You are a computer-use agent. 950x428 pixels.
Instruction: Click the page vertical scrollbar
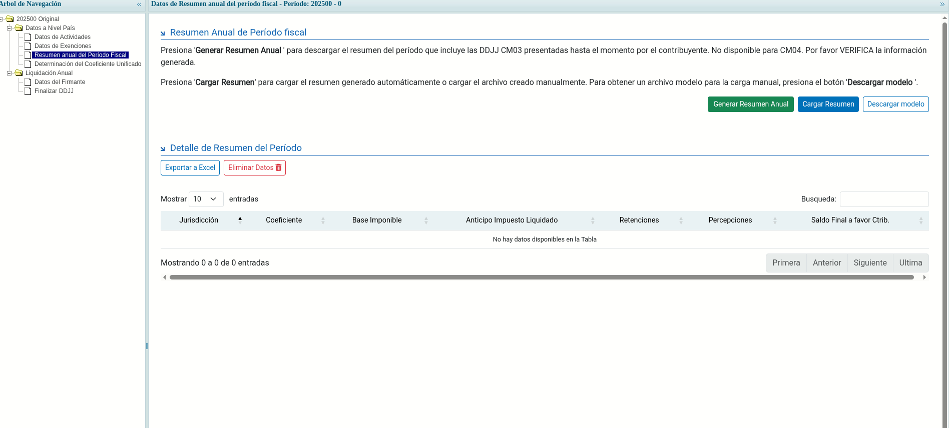click(x=944, y=225)
